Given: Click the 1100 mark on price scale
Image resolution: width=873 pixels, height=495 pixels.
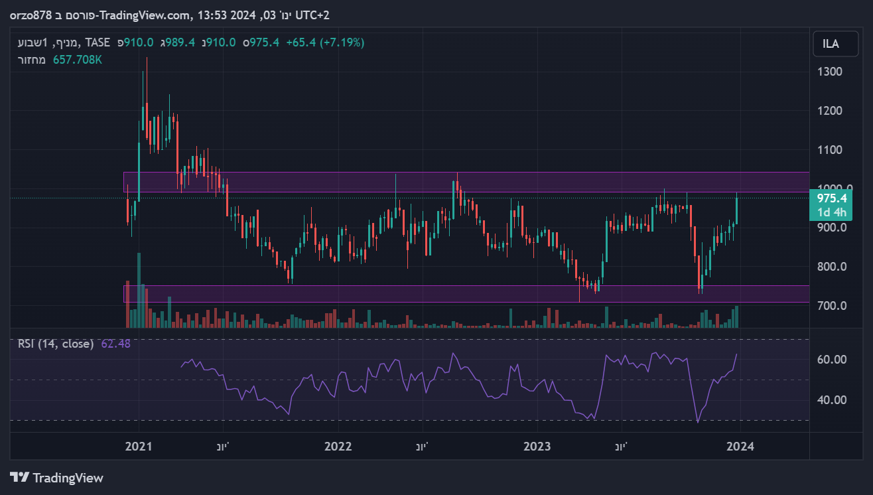Looking at the screenshot, I should point(830,150).
